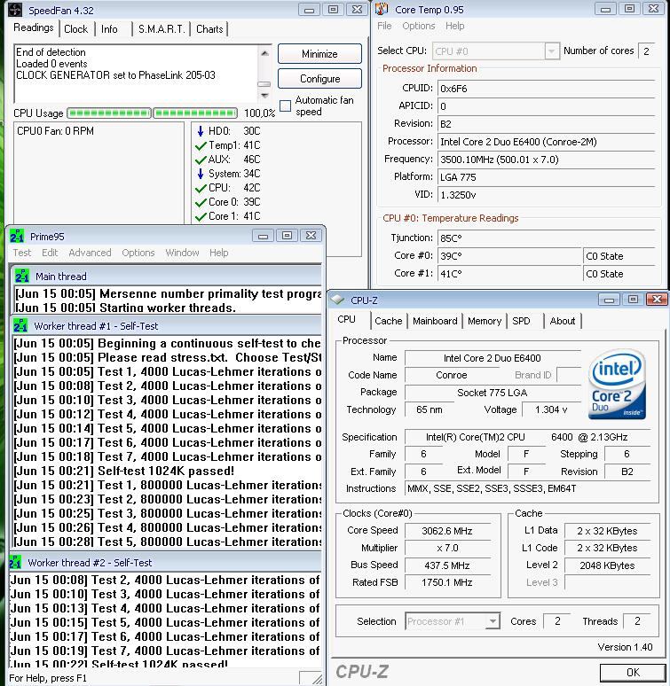Viewport: 670px width, 686px height.
Task: Open the Window menu in Prime95
Action: (x=182, y=253)
